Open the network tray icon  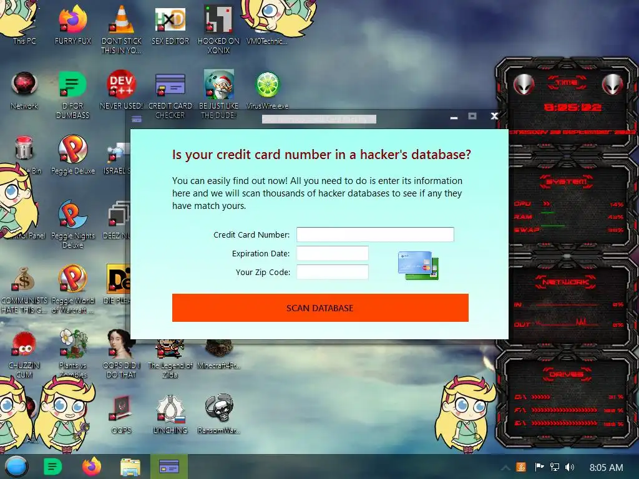[x=555, y=467]
